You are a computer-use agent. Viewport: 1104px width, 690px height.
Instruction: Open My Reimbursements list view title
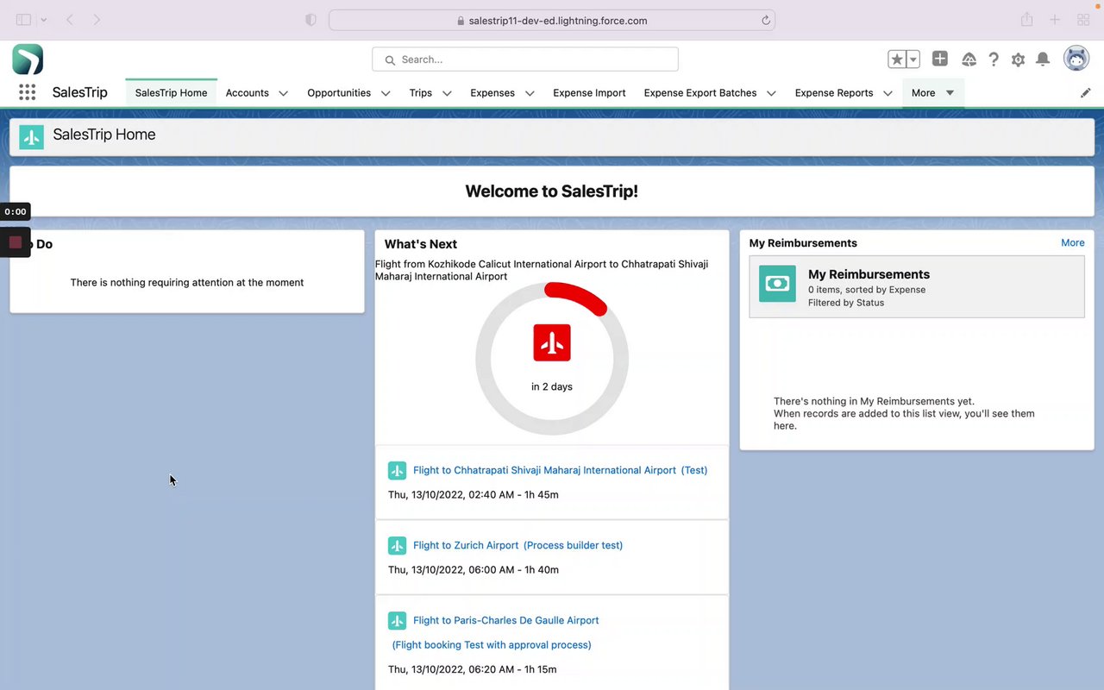869,274
